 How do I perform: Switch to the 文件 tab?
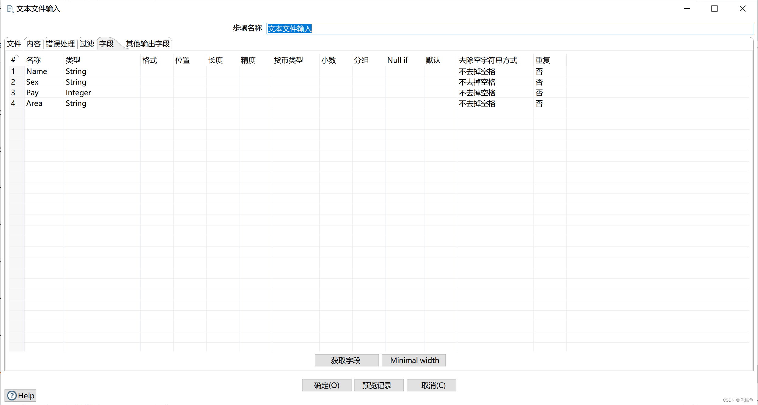coord(14,44)
